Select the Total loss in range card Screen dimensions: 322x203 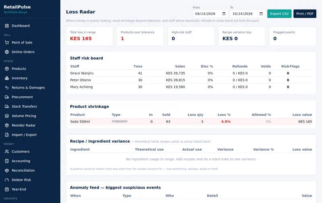(x=89, y=36)
